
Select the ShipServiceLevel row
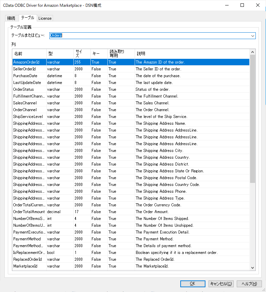[131, 117]
